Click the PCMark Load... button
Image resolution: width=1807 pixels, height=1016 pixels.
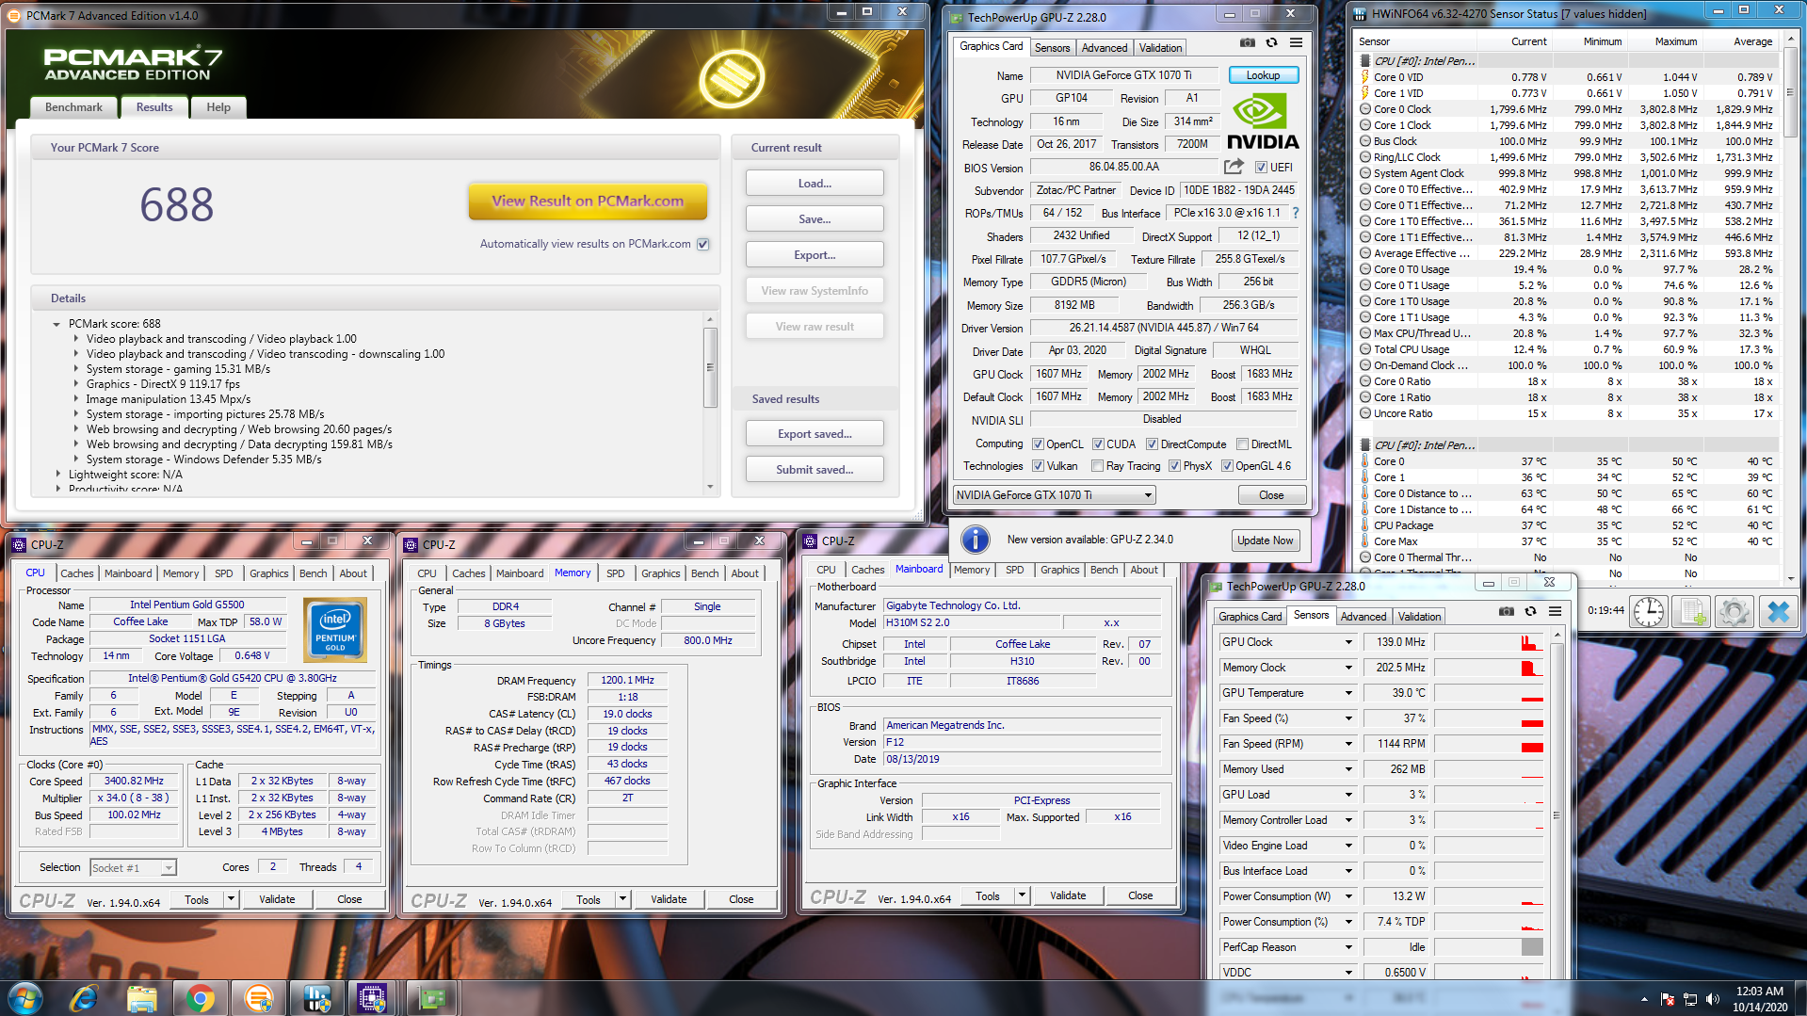(x=815, y=184)
